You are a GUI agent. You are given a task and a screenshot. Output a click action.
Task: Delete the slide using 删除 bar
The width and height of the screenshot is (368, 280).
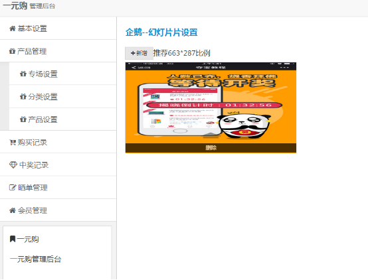(211, 148)
